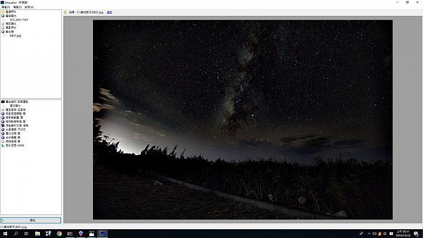Image resolution: width=423 pixels, height=238 pixels.
Task: Open the colorful pin app in the taskbar
Action: coord(80,234)
